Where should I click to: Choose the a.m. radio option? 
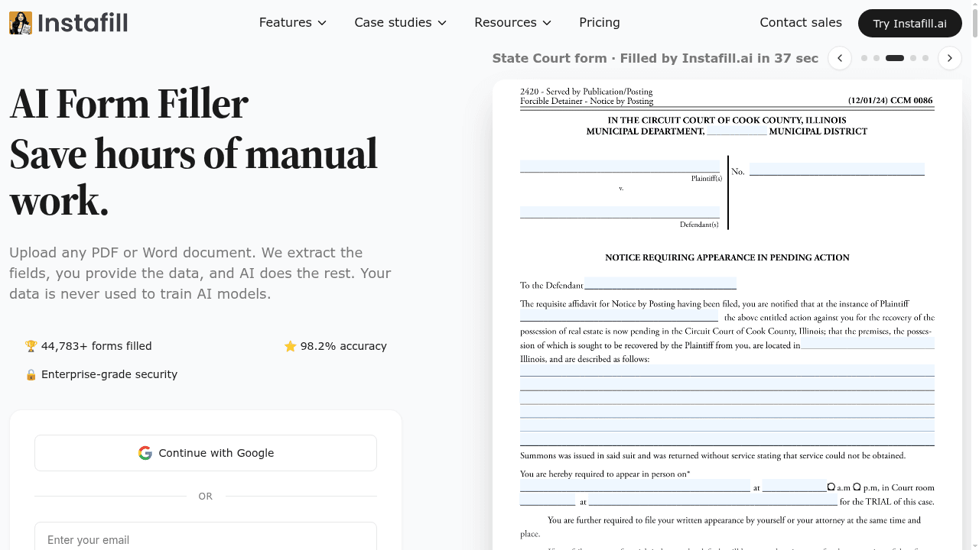(831, 487)
